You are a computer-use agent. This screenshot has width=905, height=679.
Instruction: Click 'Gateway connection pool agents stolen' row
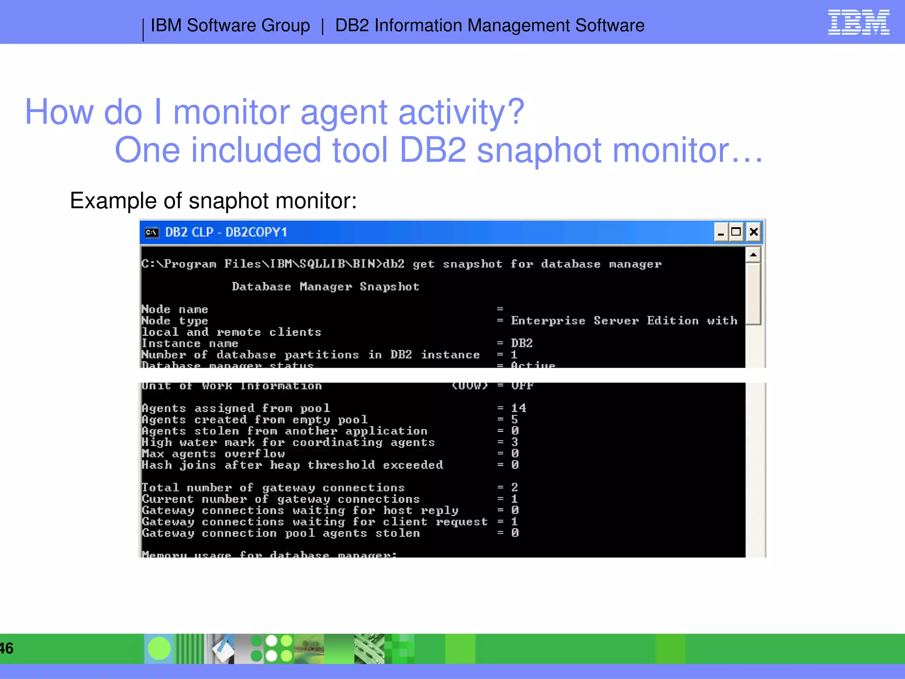point(330,534)
